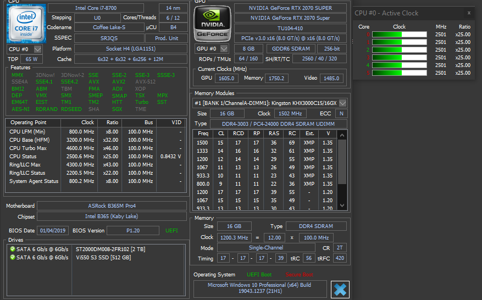Click the Intel B365 (Kaby Lake) chipset field
The image size is (482, 300).
click(x=112, y=216)
